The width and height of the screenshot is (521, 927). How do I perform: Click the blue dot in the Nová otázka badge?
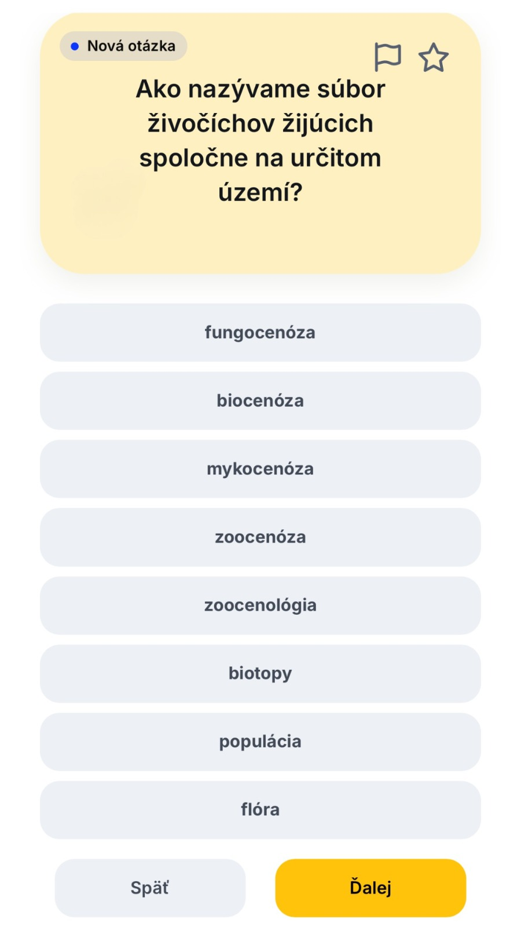point(75,46)
